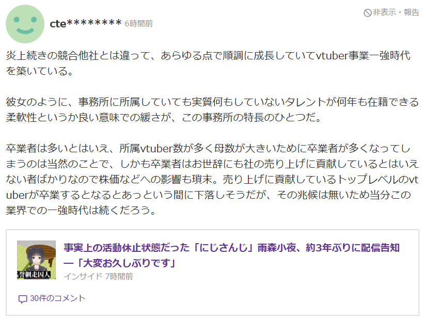Image resolution: width=422 pixels, height=319 pixels.
Task: Click the prohibition icon beside 非表示・報告
Action: (367, 12)
